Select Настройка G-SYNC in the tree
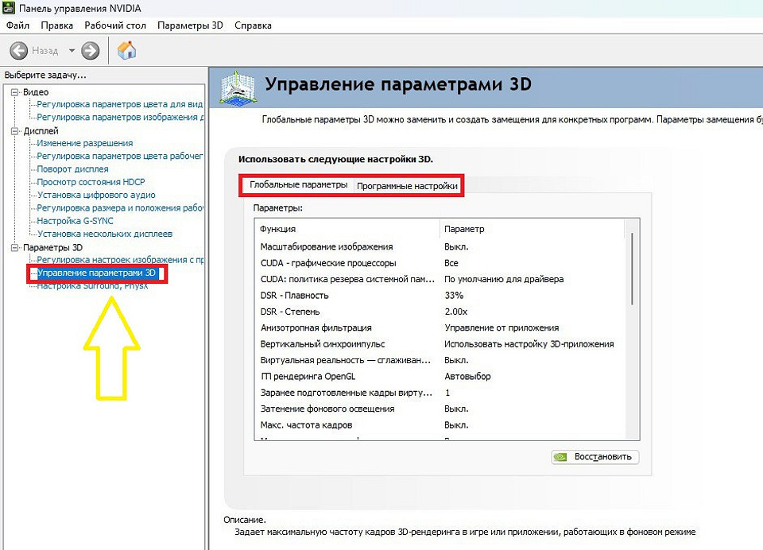763x550 pixels. [76, 221]
